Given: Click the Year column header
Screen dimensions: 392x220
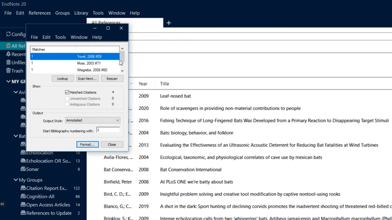Looking at the screenshot, I should (143, 84).
